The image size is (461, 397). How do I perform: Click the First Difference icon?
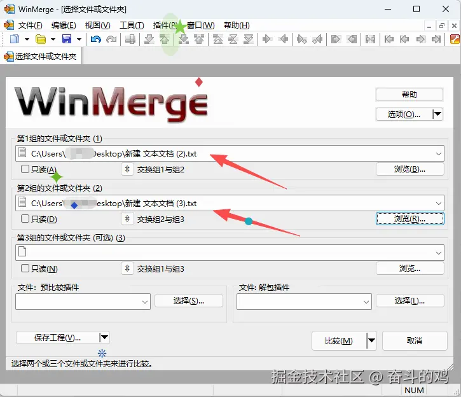(x=218, y=39)
